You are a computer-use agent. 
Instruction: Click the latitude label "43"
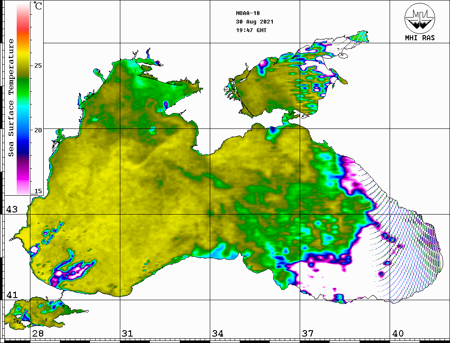[x=12, y=209]
